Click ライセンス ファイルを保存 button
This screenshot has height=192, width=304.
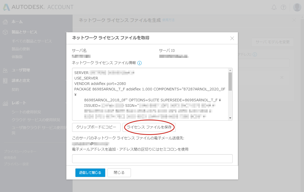149,127
